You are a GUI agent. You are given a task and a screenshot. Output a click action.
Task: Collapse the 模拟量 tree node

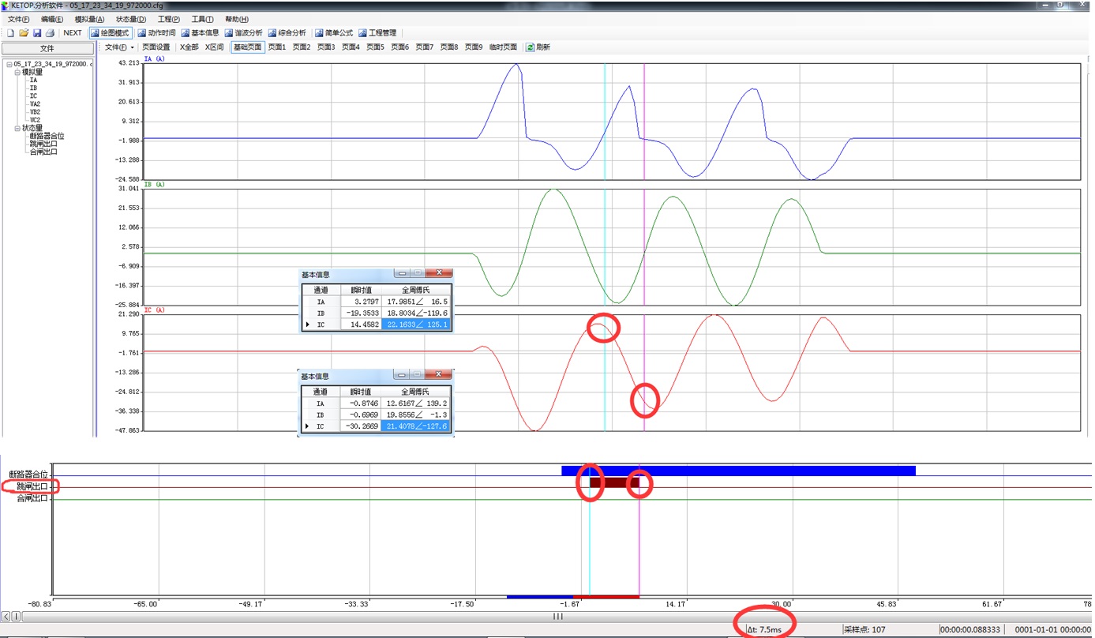[x=17, y=73]
